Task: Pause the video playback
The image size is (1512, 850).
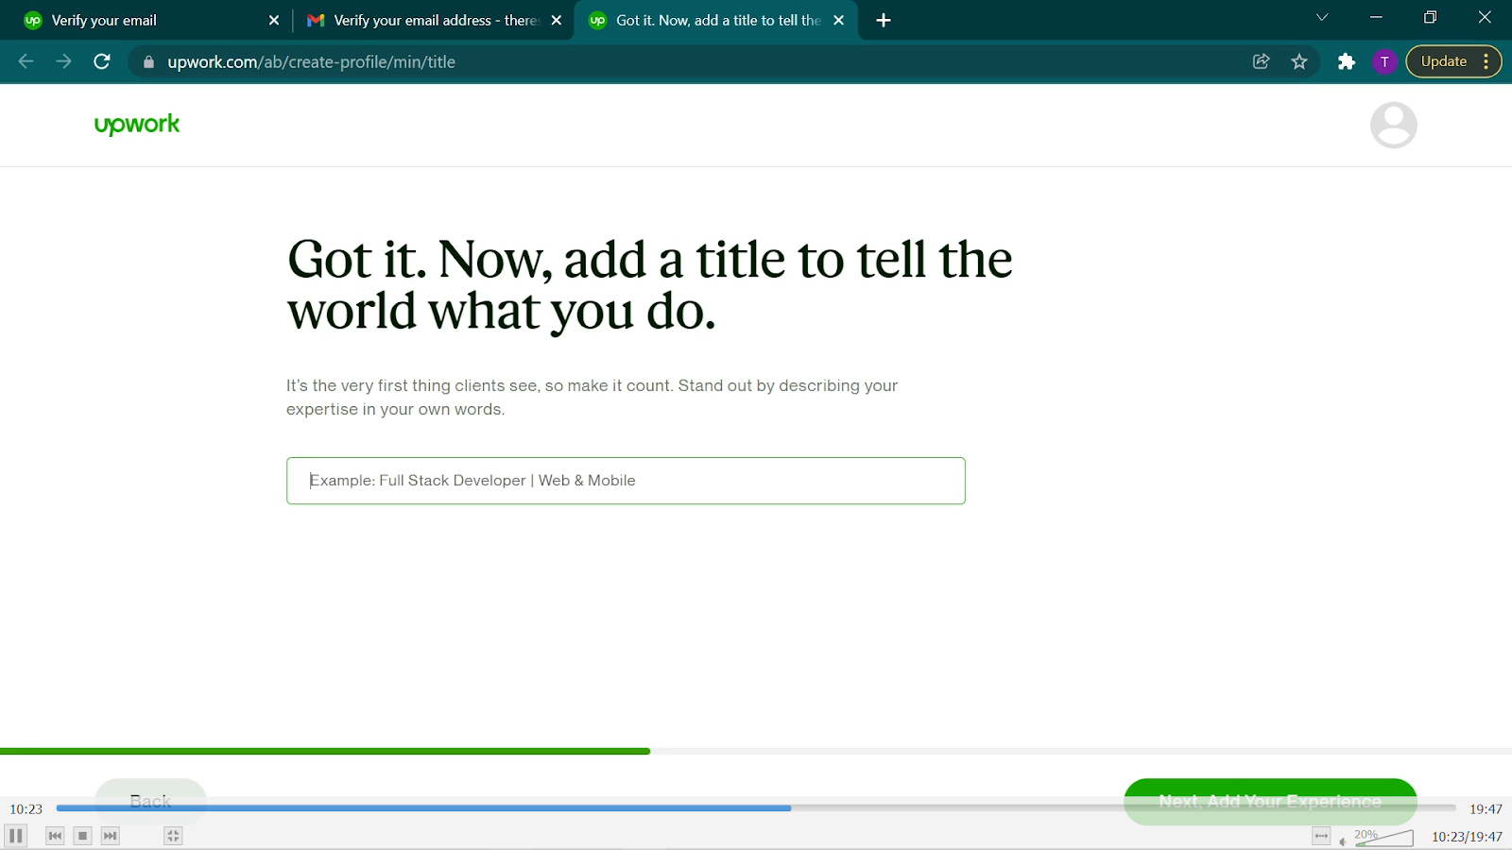Action: pyautogui.click(x=16, y=836)
